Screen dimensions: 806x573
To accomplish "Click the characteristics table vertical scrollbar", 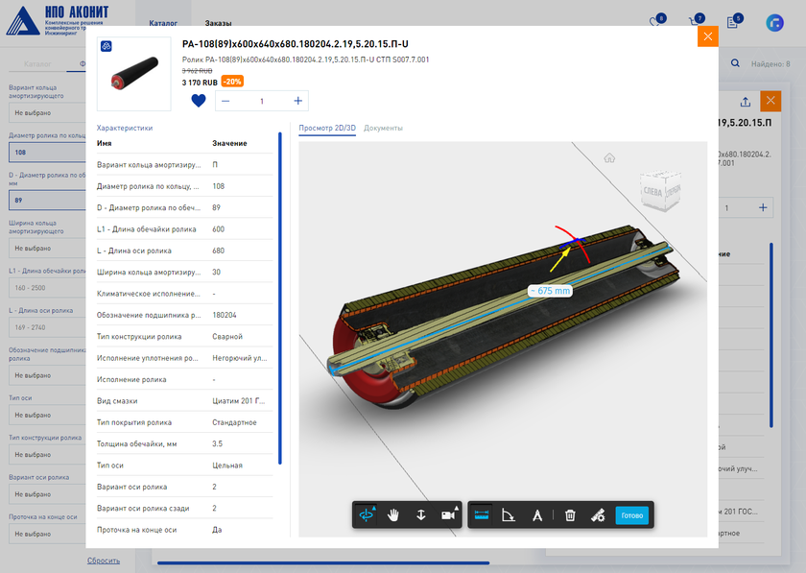I will coord(279,298).
